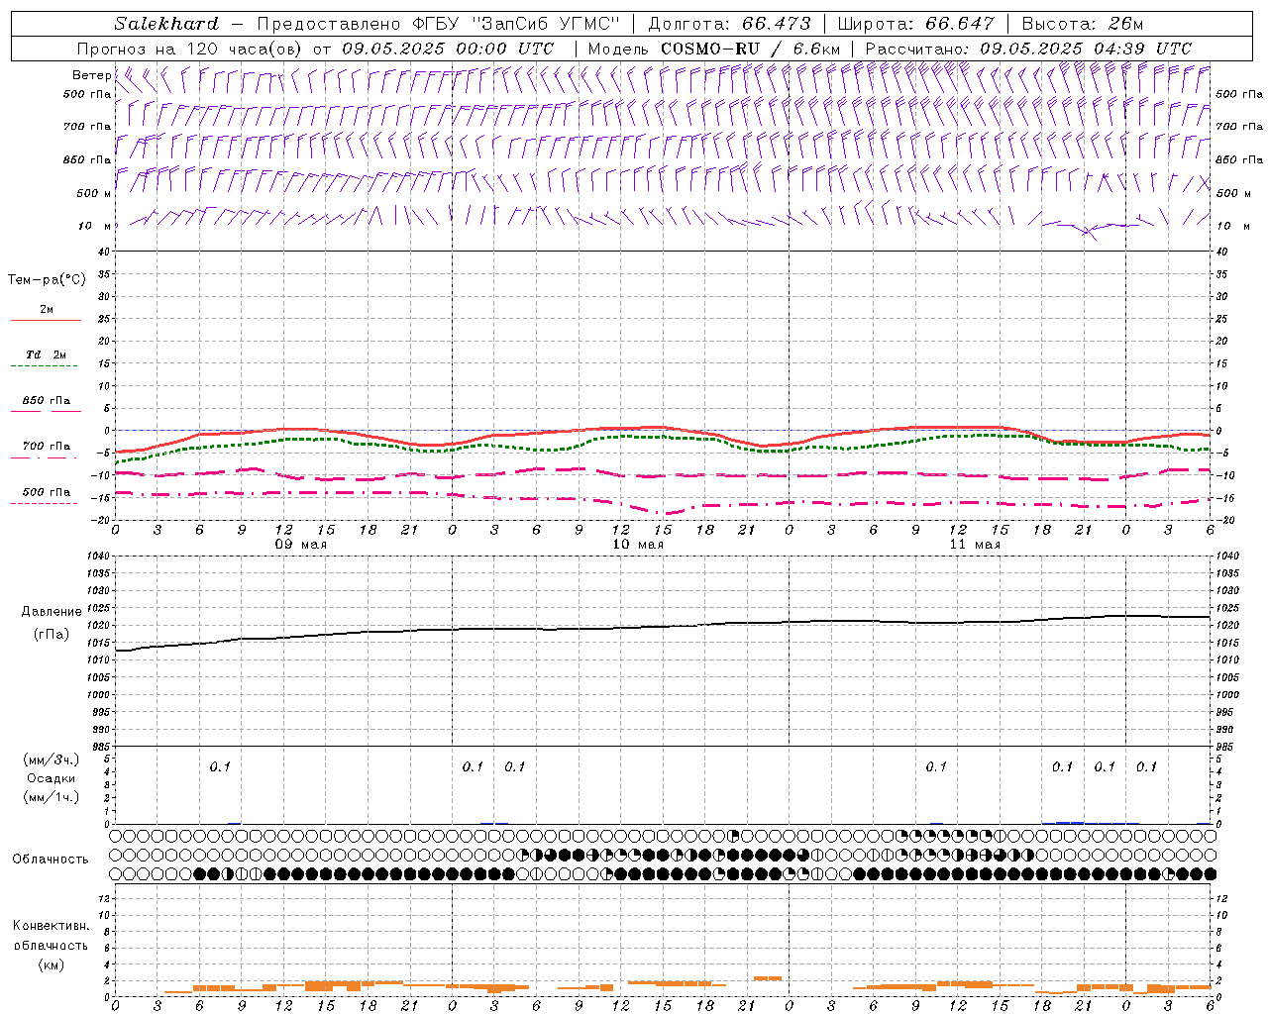This screenshot has height=1014, width=1268.
Task: Click the "Высота: 26м" header field
Action: (x=1082, y=24)
